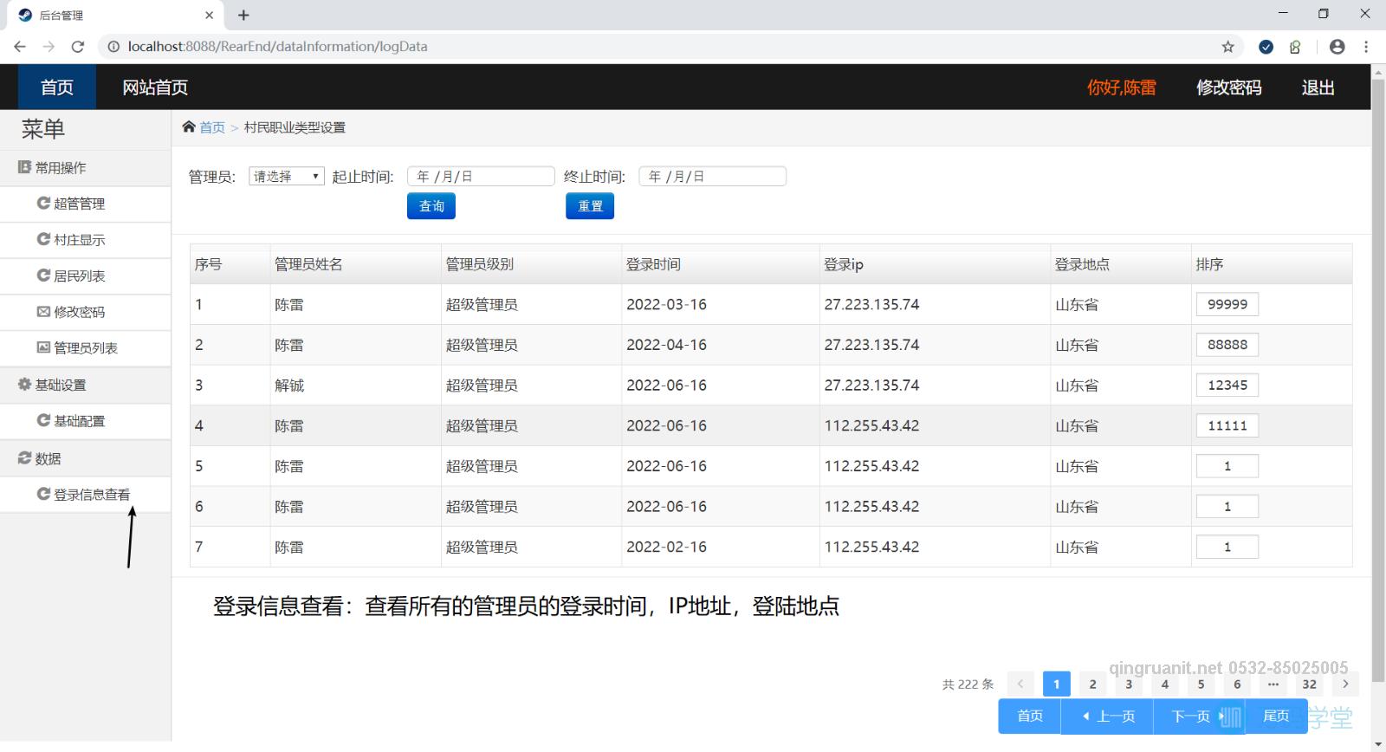
Task: Click 你好,陈雷 user greeting
Action: [1122, 88]
